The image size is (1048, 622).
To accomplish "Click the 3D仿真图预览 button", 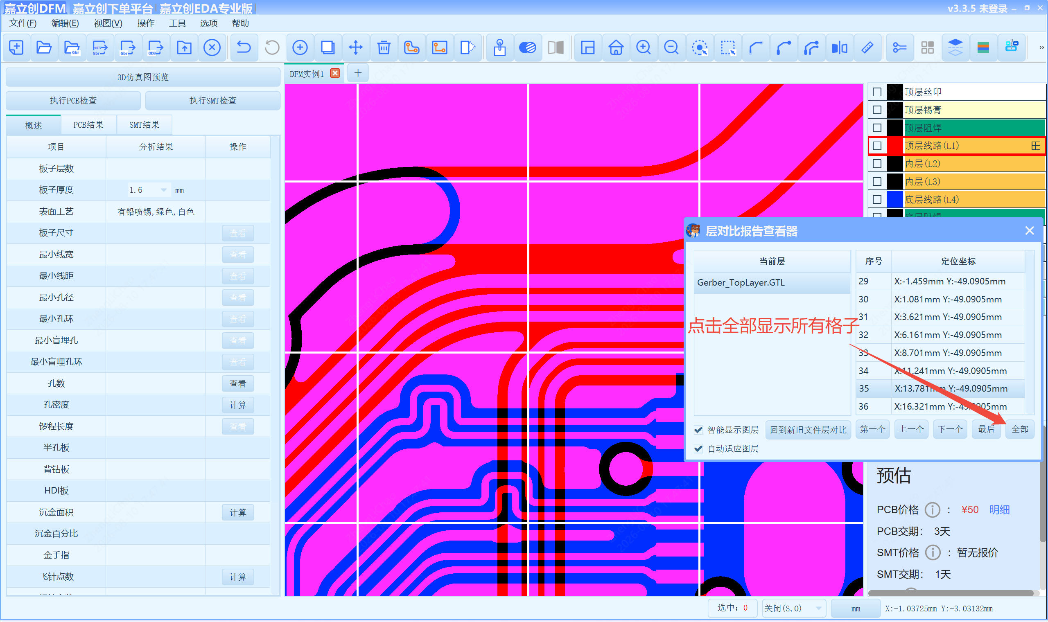I will [143, 77].
